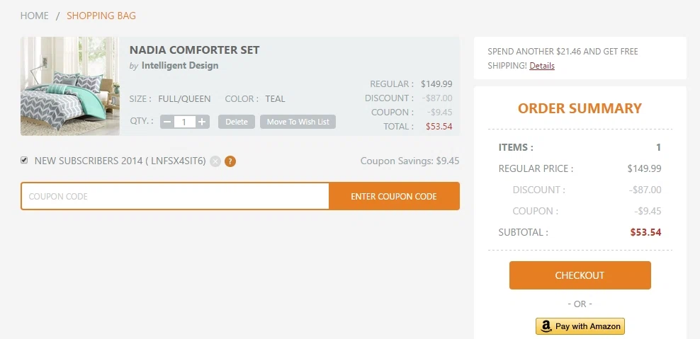Click the Delete button for comforter
Image resolution: width=700 pixels, height=339 pixels.
click(x=237, y=122)
